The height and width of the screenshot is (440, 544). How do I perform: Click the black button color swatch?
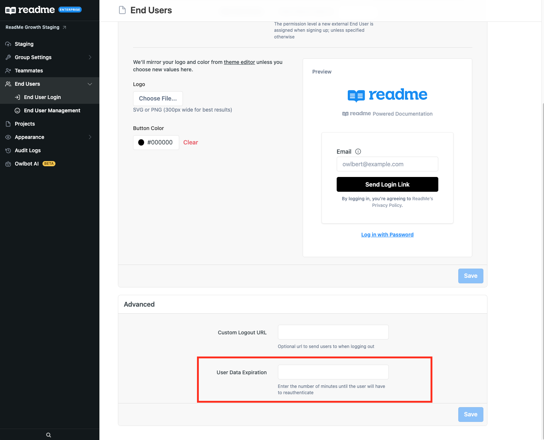(x=141, y=143)
